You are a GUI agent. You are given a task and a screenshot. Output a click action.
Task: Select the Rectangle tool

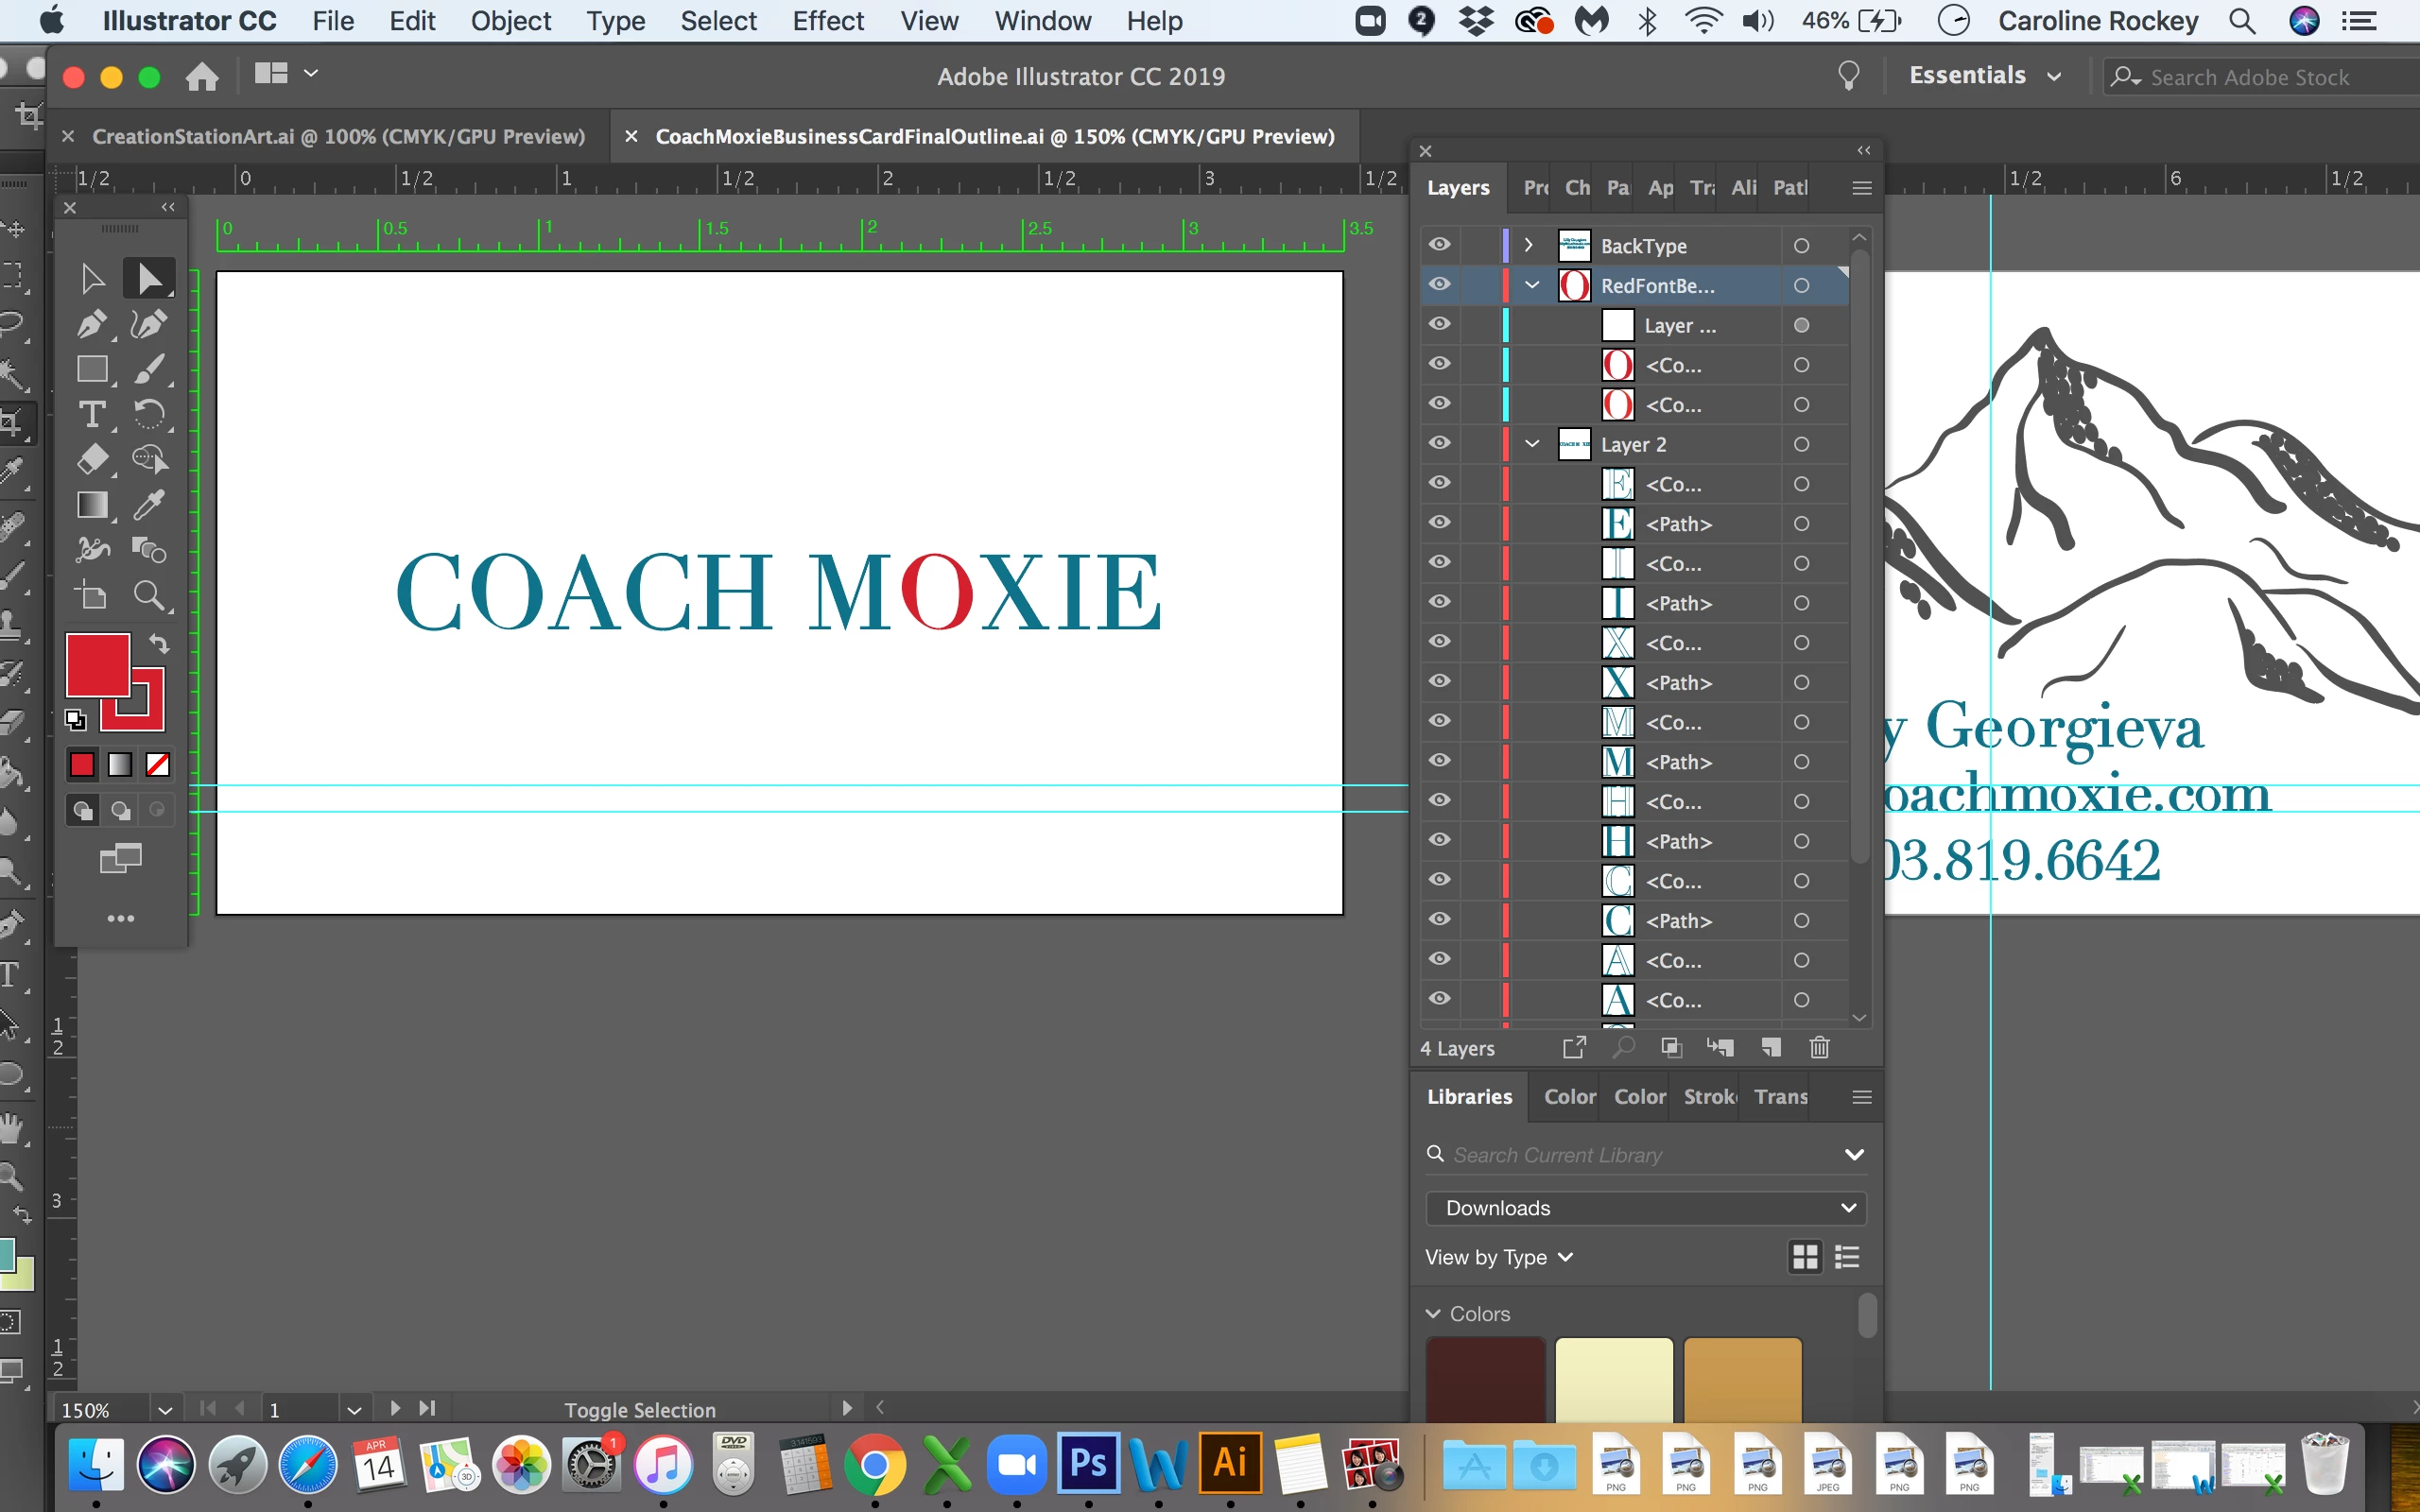coord(91,369)
